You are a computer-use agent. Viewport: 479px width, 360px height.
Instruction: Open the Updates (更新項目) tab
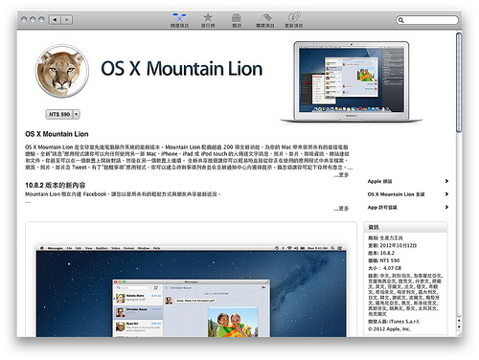(294, 20)
